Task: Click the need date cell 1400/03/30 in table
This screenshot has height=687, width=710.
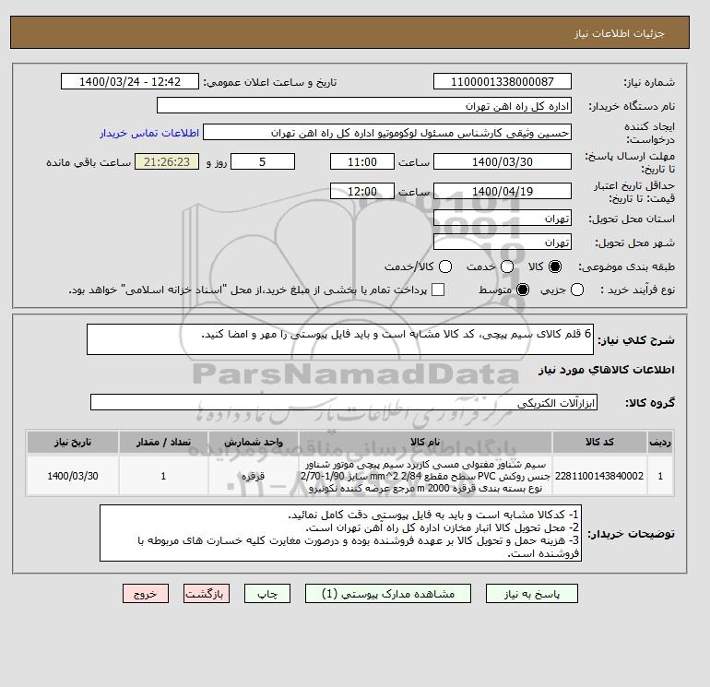Action: click(73, 476)
